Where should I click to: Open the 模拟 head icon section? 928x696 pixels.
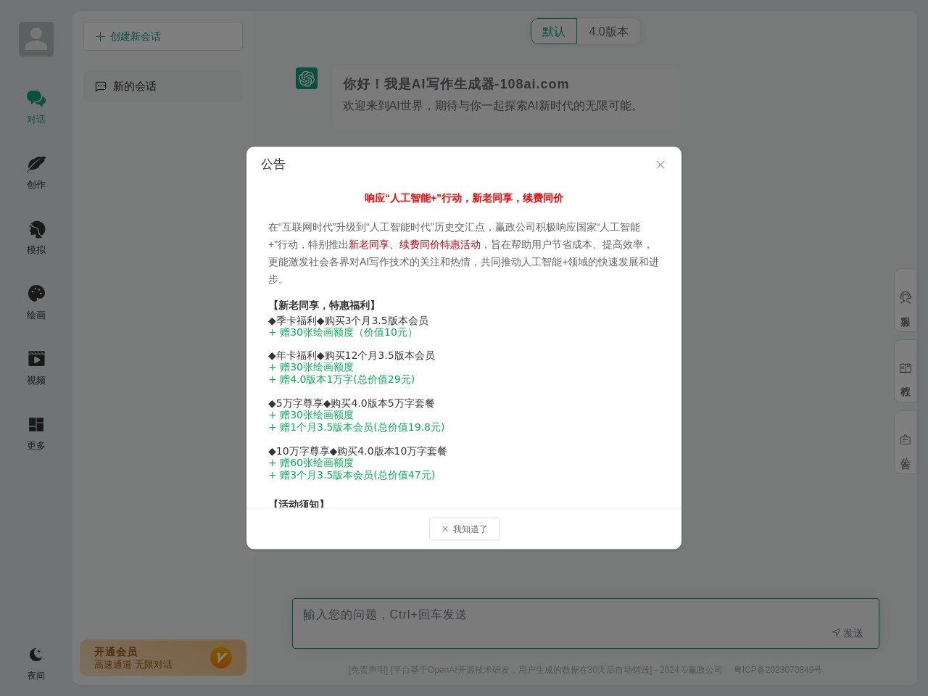36,237
